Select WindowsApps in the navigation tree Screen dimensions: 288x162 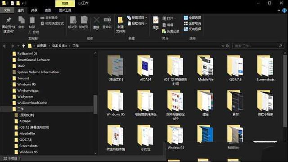(x=28, y=90)
